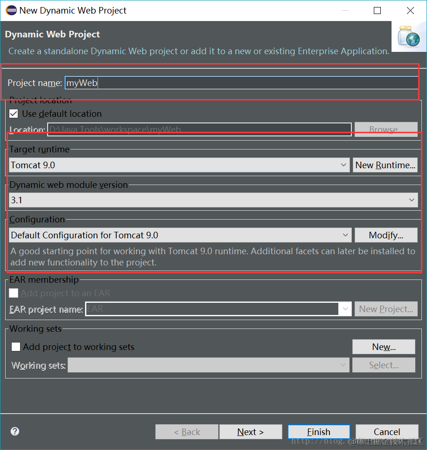Uncheck Use default location checkbox
The height and width of the screenshot is (450, 427).
(x=14, y=114)
